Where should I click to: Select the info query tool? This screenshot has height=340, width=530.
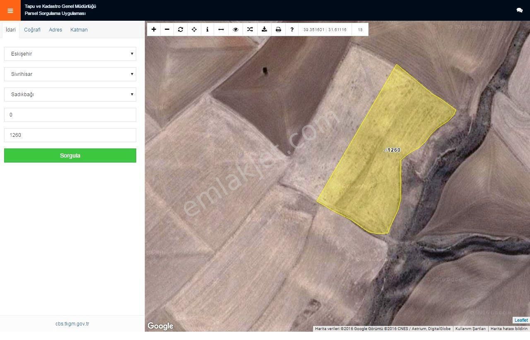click(207, 29)
